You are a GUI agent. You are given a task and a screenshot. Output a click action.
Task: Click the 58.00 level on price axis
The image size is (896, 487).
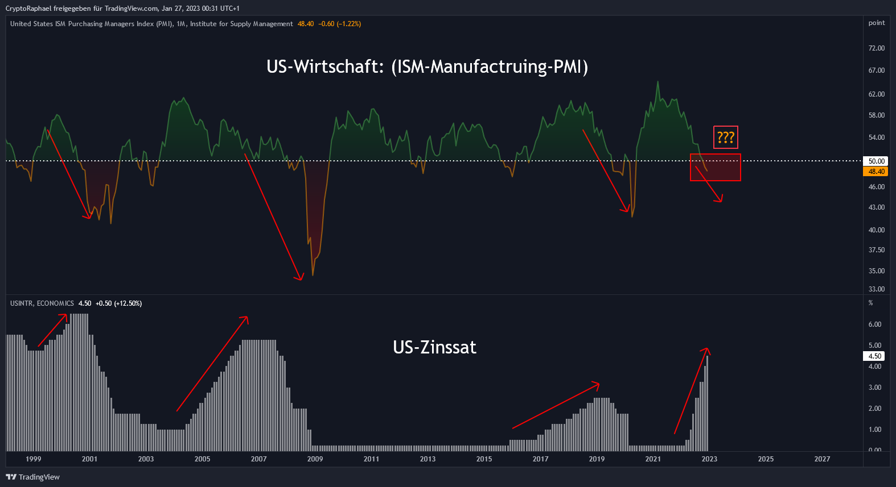point(877,115)
